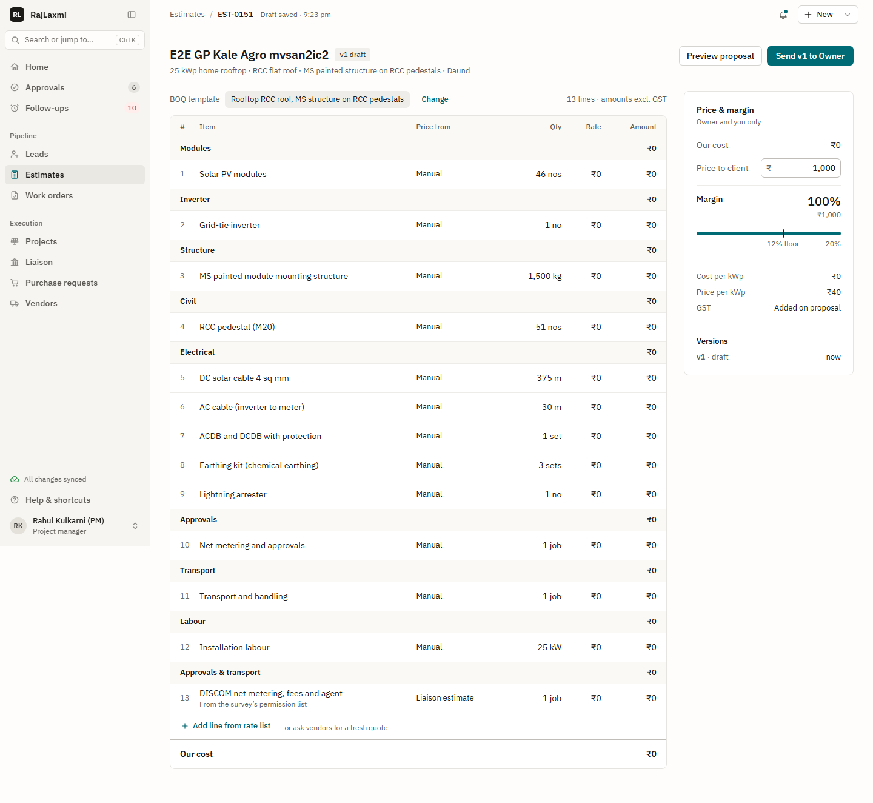The image size is (873, 803).
Task: Click Lightning arrester item
Action: click(x=233, y=494)
